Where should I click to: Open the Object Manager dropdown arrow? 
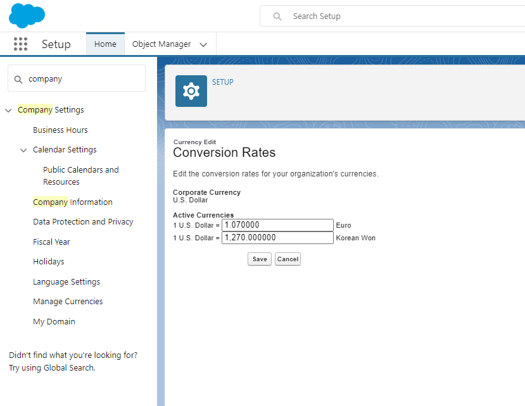(x=203, y=44)
